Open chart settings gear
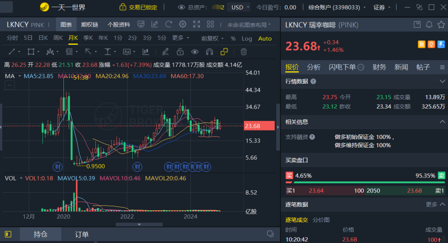The height and width of the screenshot is (243, 448). (x=183, y=24)
